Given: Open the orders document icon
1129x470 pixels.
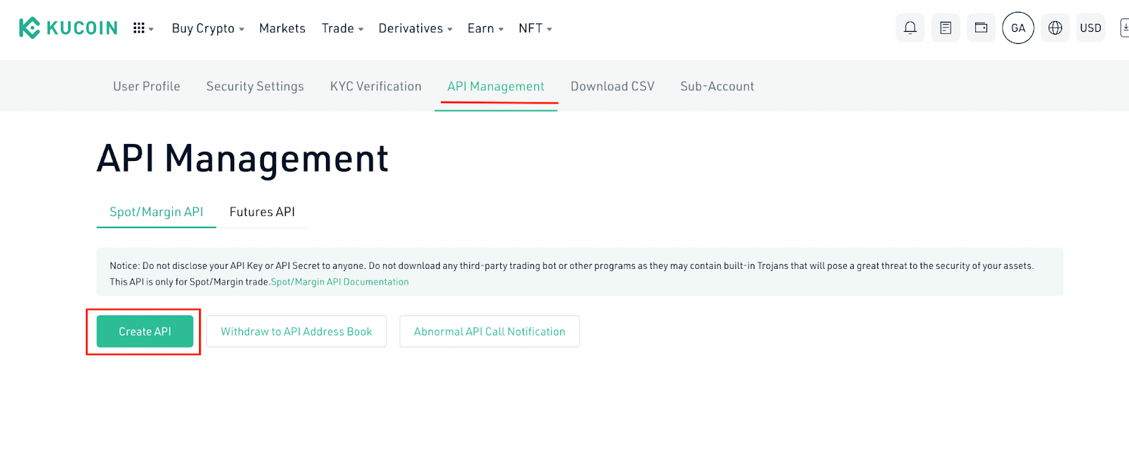Looking at the screenshot, I should click(946, 28).
